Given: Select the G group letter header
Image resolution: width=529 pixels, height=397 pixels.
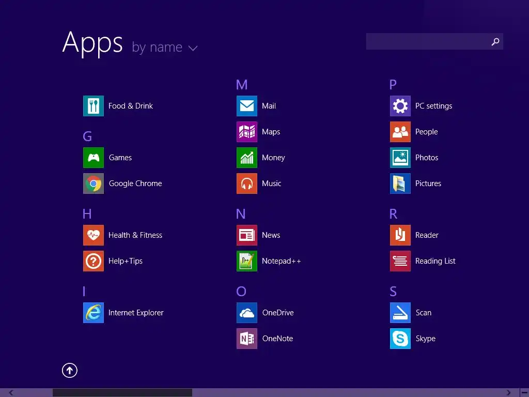Looking at the screenshot, I should pos(87,136).
